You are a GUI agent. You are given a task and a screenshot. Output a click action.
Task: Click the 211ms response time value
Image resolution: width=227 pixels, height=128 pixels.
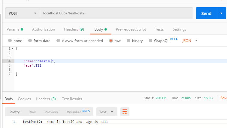tap(186, 98)
